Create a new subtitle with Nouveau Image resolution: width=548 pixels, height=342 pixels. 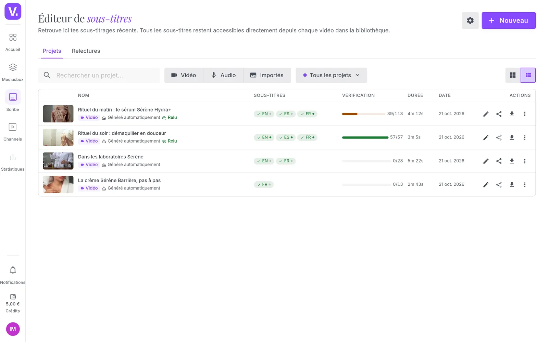click(509, 21)
